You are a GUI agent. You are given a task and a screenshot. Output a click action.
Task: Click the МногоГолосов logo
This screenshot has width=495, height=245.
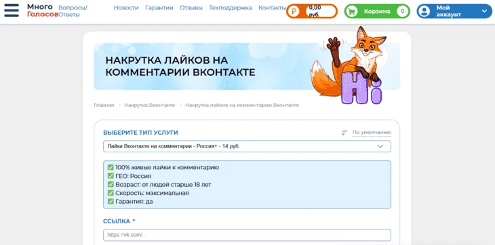43,10
